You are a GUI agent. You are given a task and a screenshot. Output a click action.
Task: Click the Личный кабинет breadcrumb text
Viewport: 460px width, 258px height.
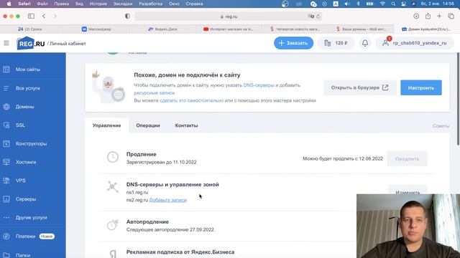point(68,44)
